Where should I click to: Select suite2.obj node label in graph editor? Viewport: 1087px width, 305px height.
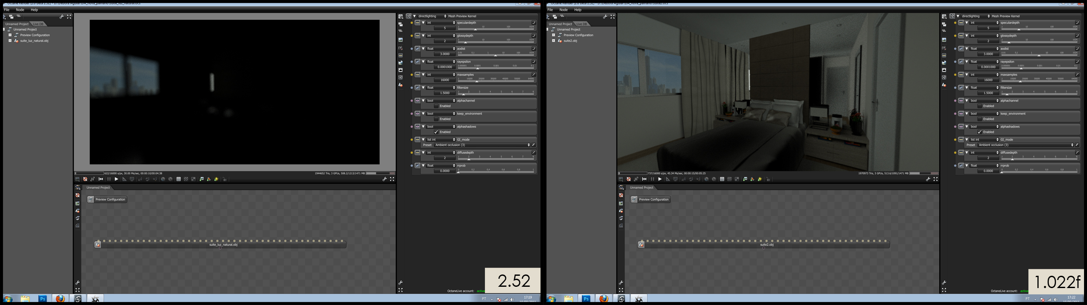767,245
